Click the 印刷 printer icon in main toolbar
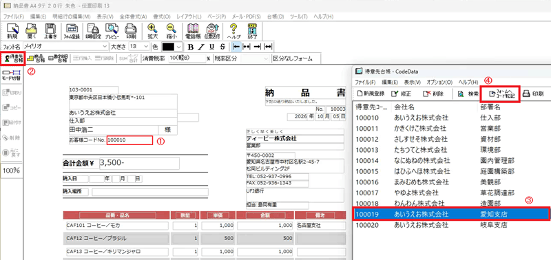The image size is (551, 260). 131,31
